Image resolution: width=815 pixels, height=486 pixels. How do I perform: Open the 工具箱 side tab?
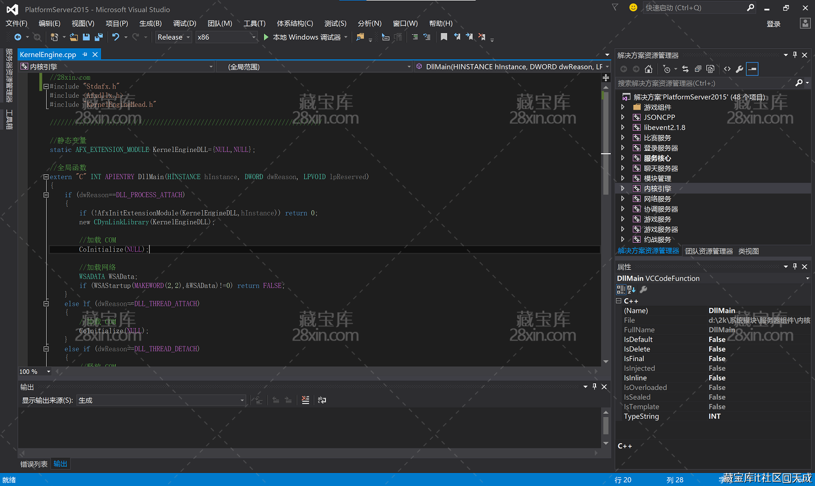coord(9,119)
